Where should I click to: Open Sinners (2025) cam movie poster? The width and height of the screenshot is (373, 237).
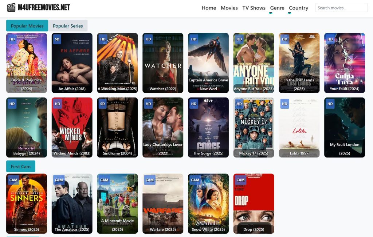[27, 204]
